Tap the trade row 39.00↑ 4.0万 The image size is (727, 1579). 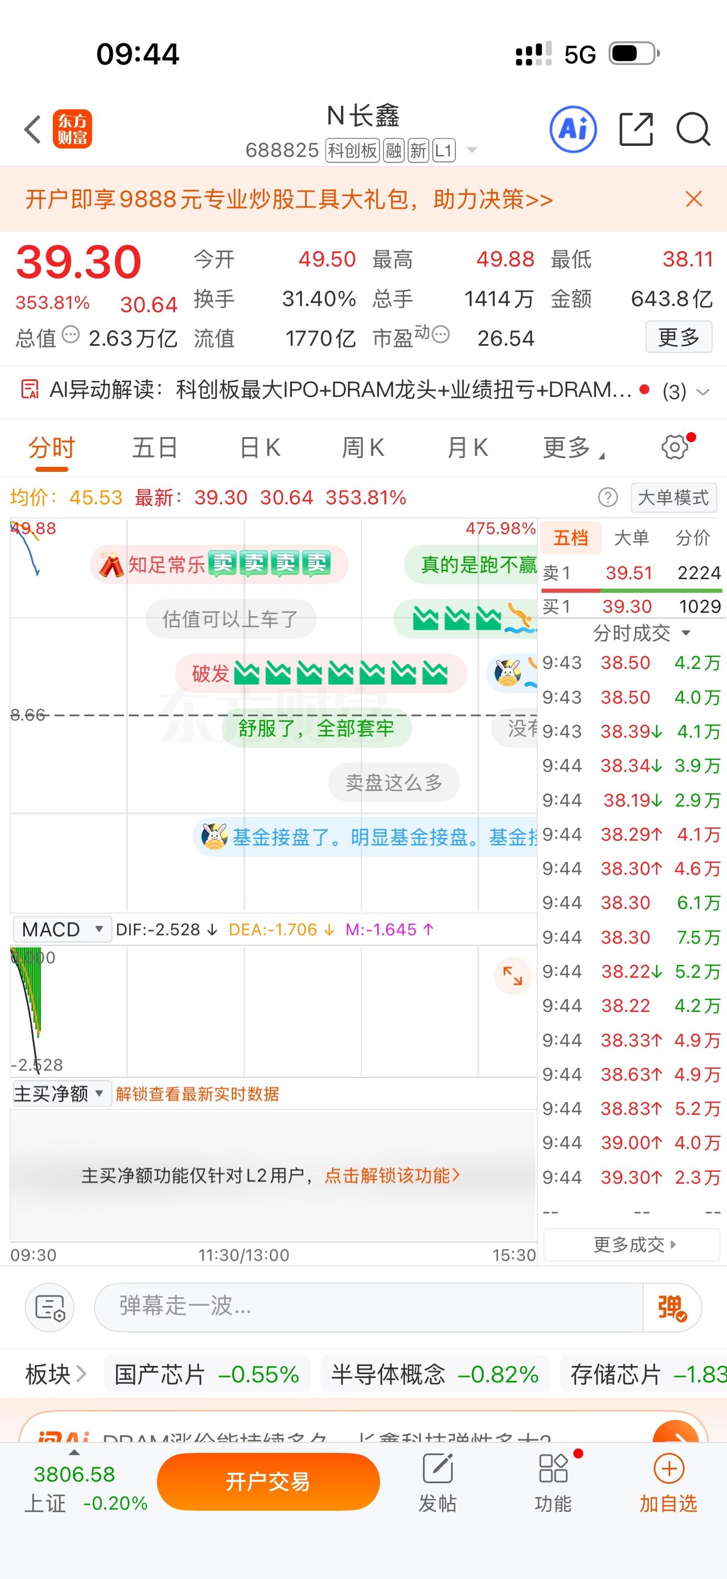(632, 1142)
